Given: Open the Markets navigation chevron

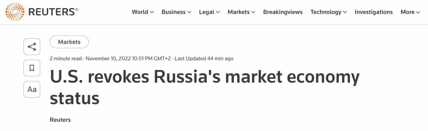Looking at the screenshot, I should (x=253, y=12).
